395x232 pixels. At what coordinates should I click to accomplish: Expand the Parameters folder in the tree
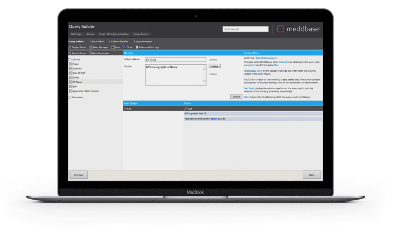(70, 97)
